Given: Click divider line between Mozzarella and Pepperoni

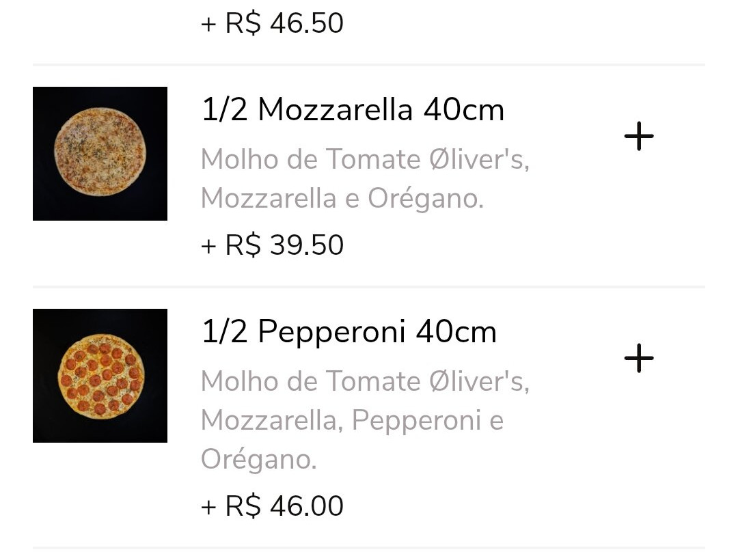Looking at the screenshot, I should [369, 287].
